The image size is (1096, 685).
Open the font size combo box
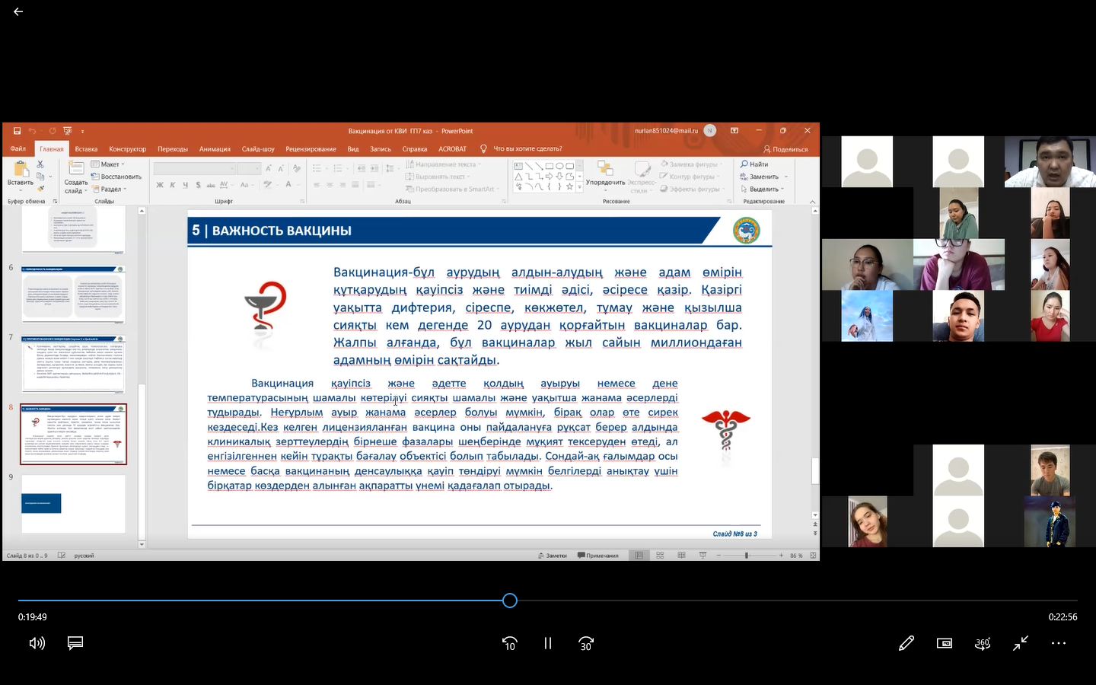coord(249,168)
